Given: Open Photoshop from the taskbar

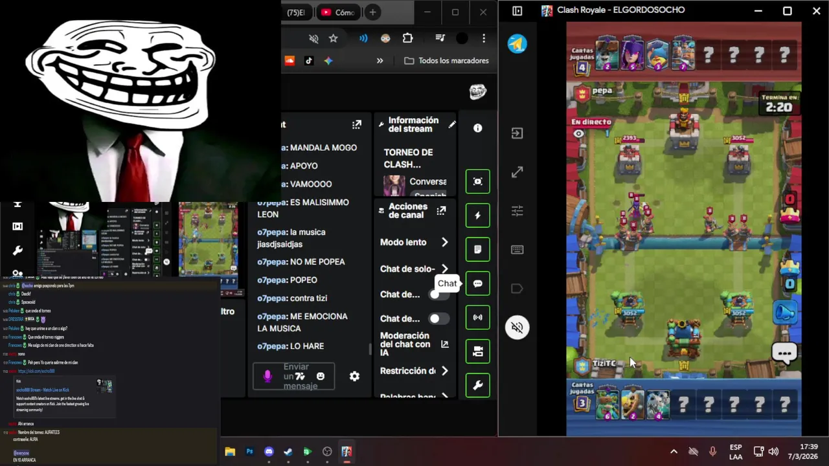Looking at the screenshot, I should coord(249,452).
